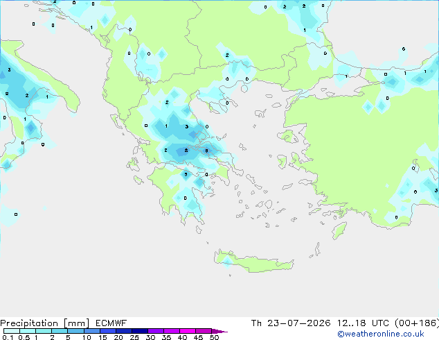Pick the 10–15 mm blue legend swatch
Viewport: 439px width, 340px height.
click(91, 331)
